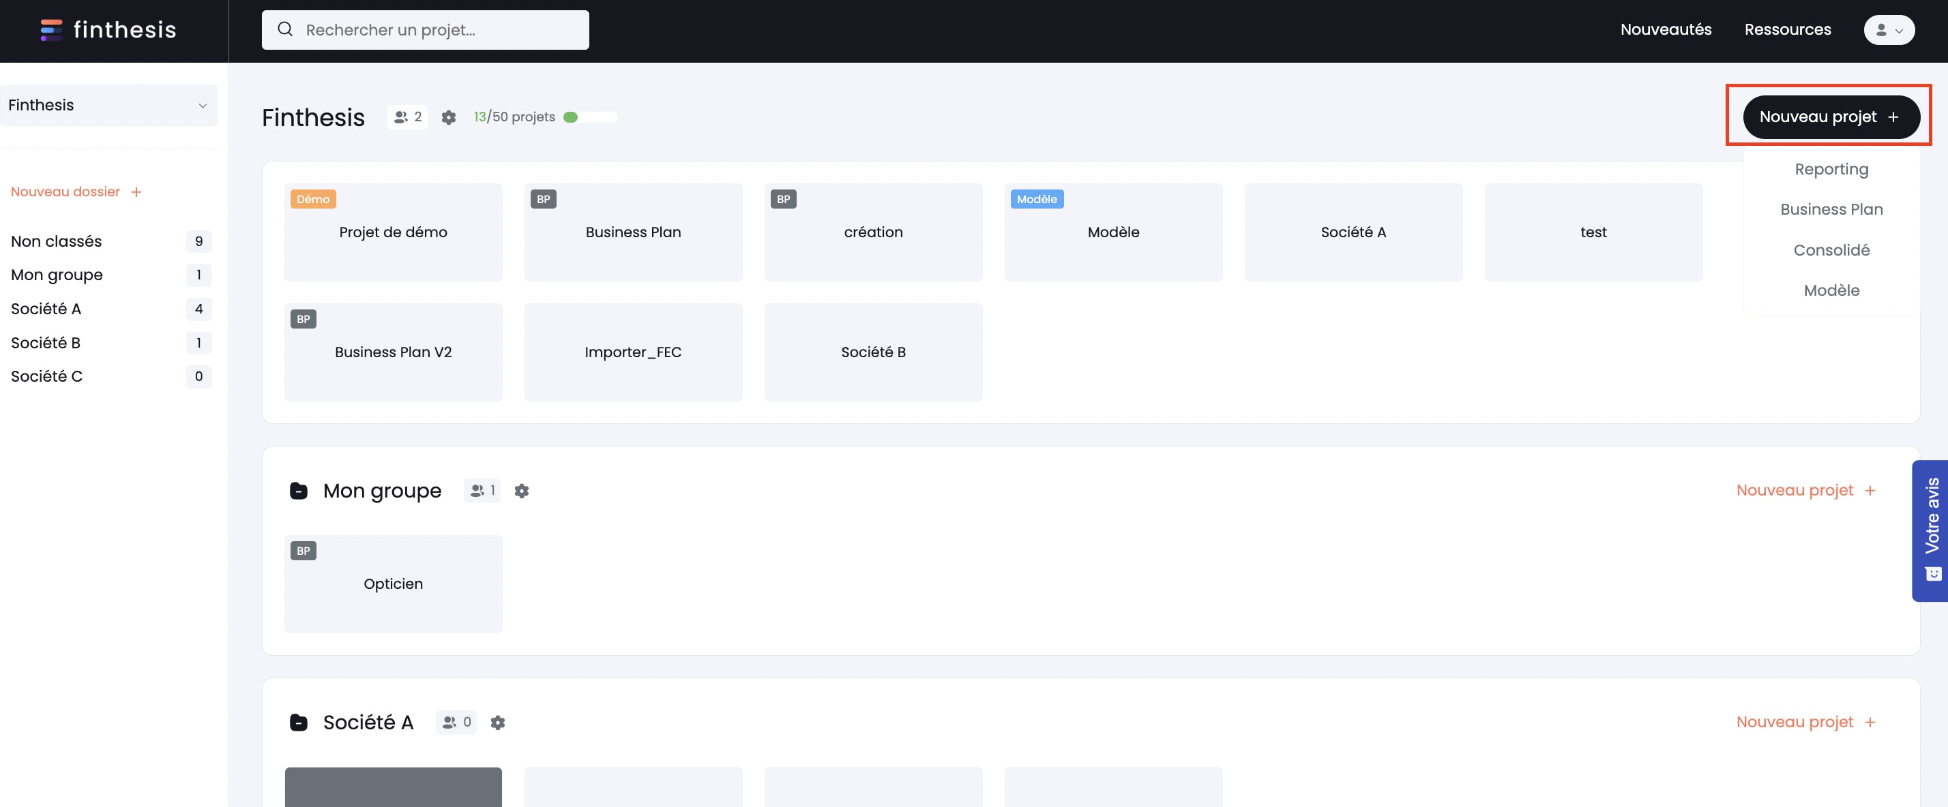Select Société C in the sidebar

click(x=110, y=376)
